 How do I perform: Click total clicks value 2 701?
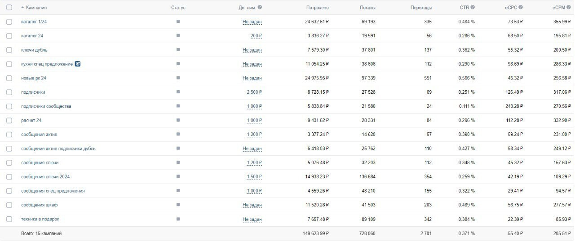click(x=426, y=233)
